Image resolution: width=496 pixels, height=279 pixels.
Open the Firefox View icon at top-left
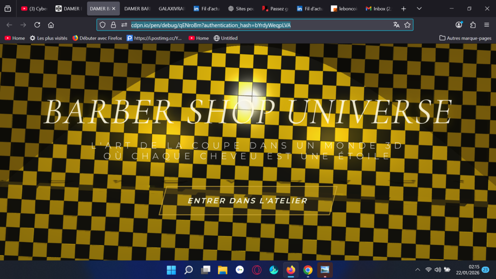tap(7, 8)
